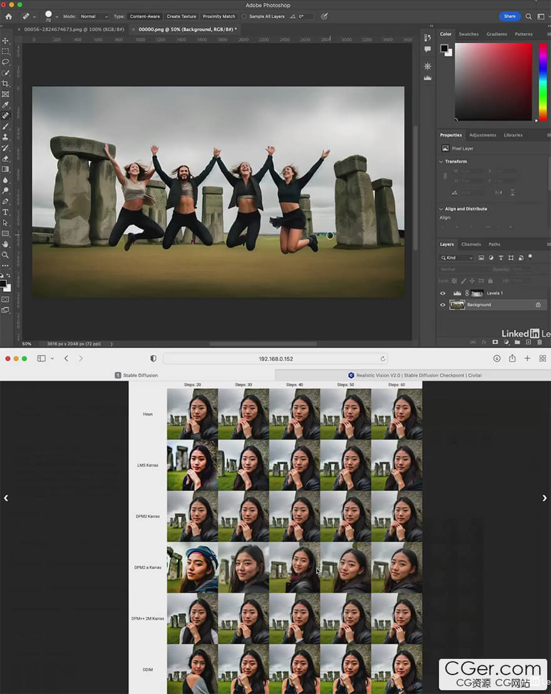Enable the Sample All Layers checkbox
The image size is (551, 694).
[244, 16]
